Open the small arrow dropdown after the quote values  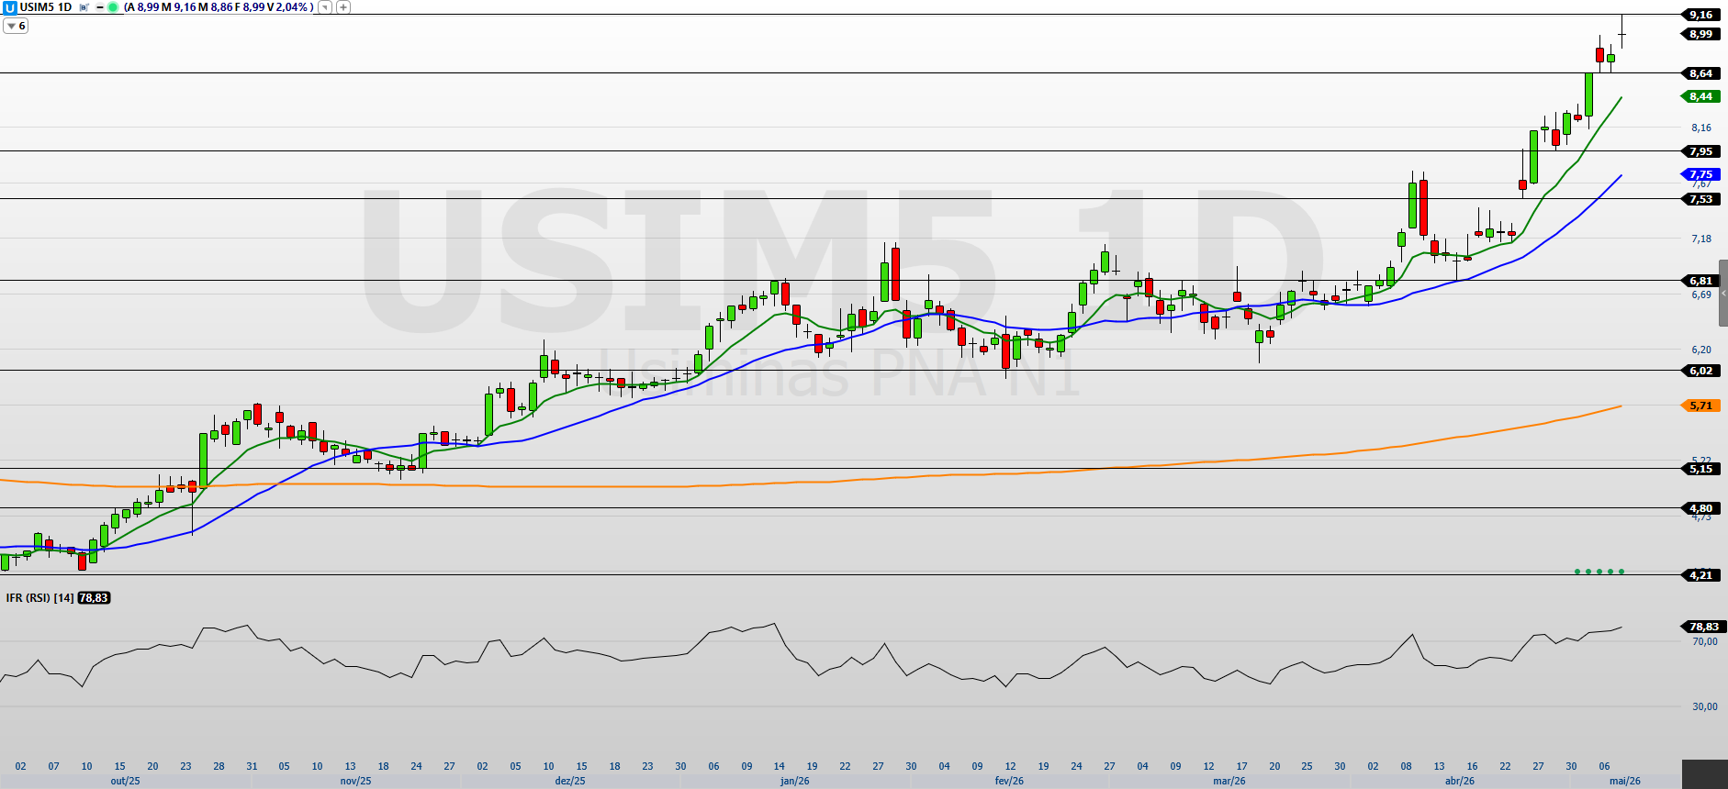click(x=325, y=7)
